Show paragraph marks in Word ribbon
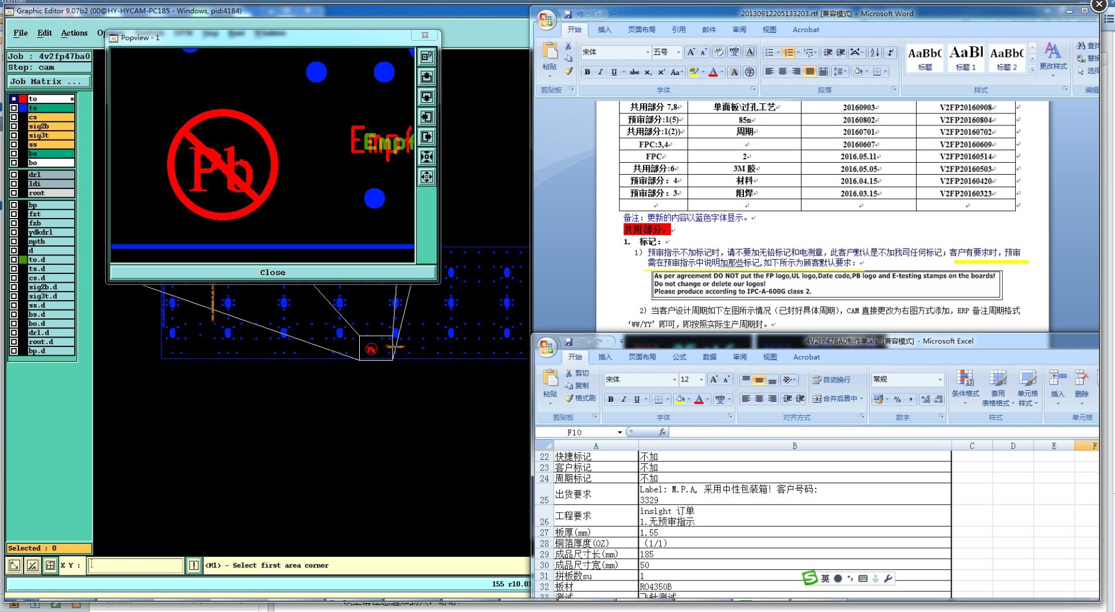Image resolution: width=1115 pixels, height=612 pixels. [891, 52]
